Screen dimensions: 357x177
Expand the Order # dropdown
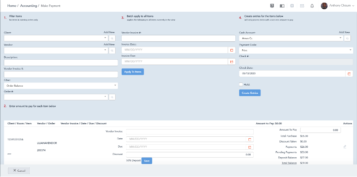click(105, 97)
